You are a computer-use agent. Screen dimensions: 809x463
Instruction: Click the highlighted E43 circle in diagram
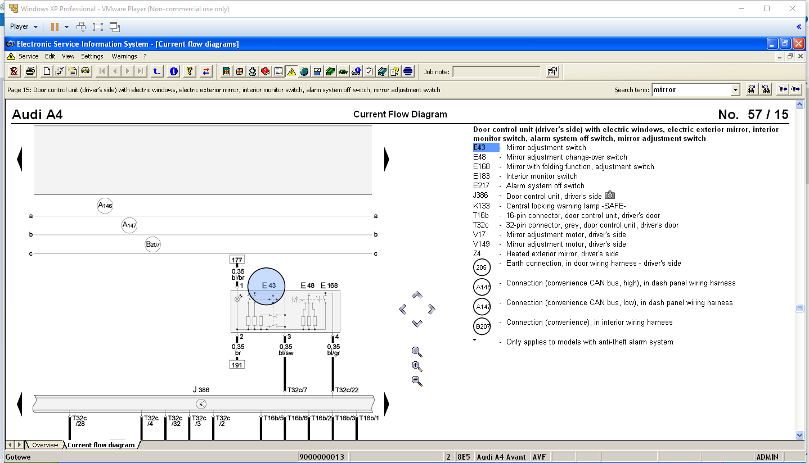click(267, 286)
